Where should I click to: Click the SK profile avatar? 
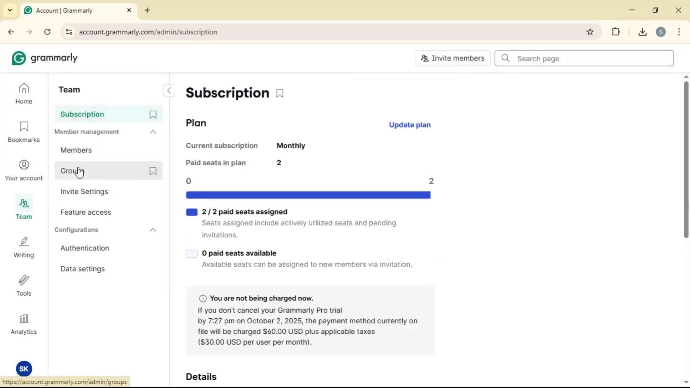(24, 369)
